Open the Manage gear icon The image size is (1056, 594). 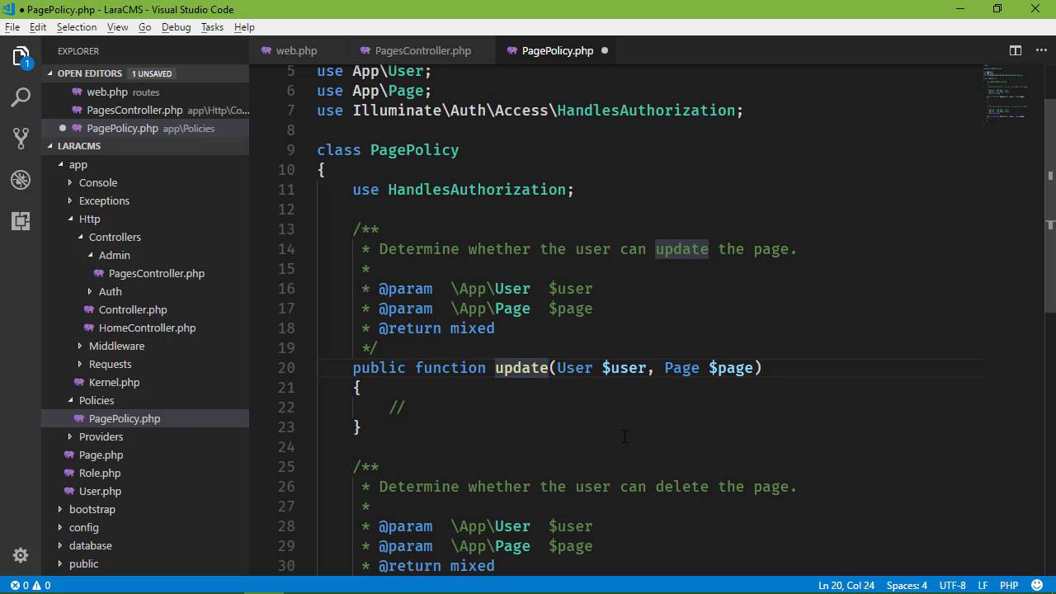(x=21, y=555)
